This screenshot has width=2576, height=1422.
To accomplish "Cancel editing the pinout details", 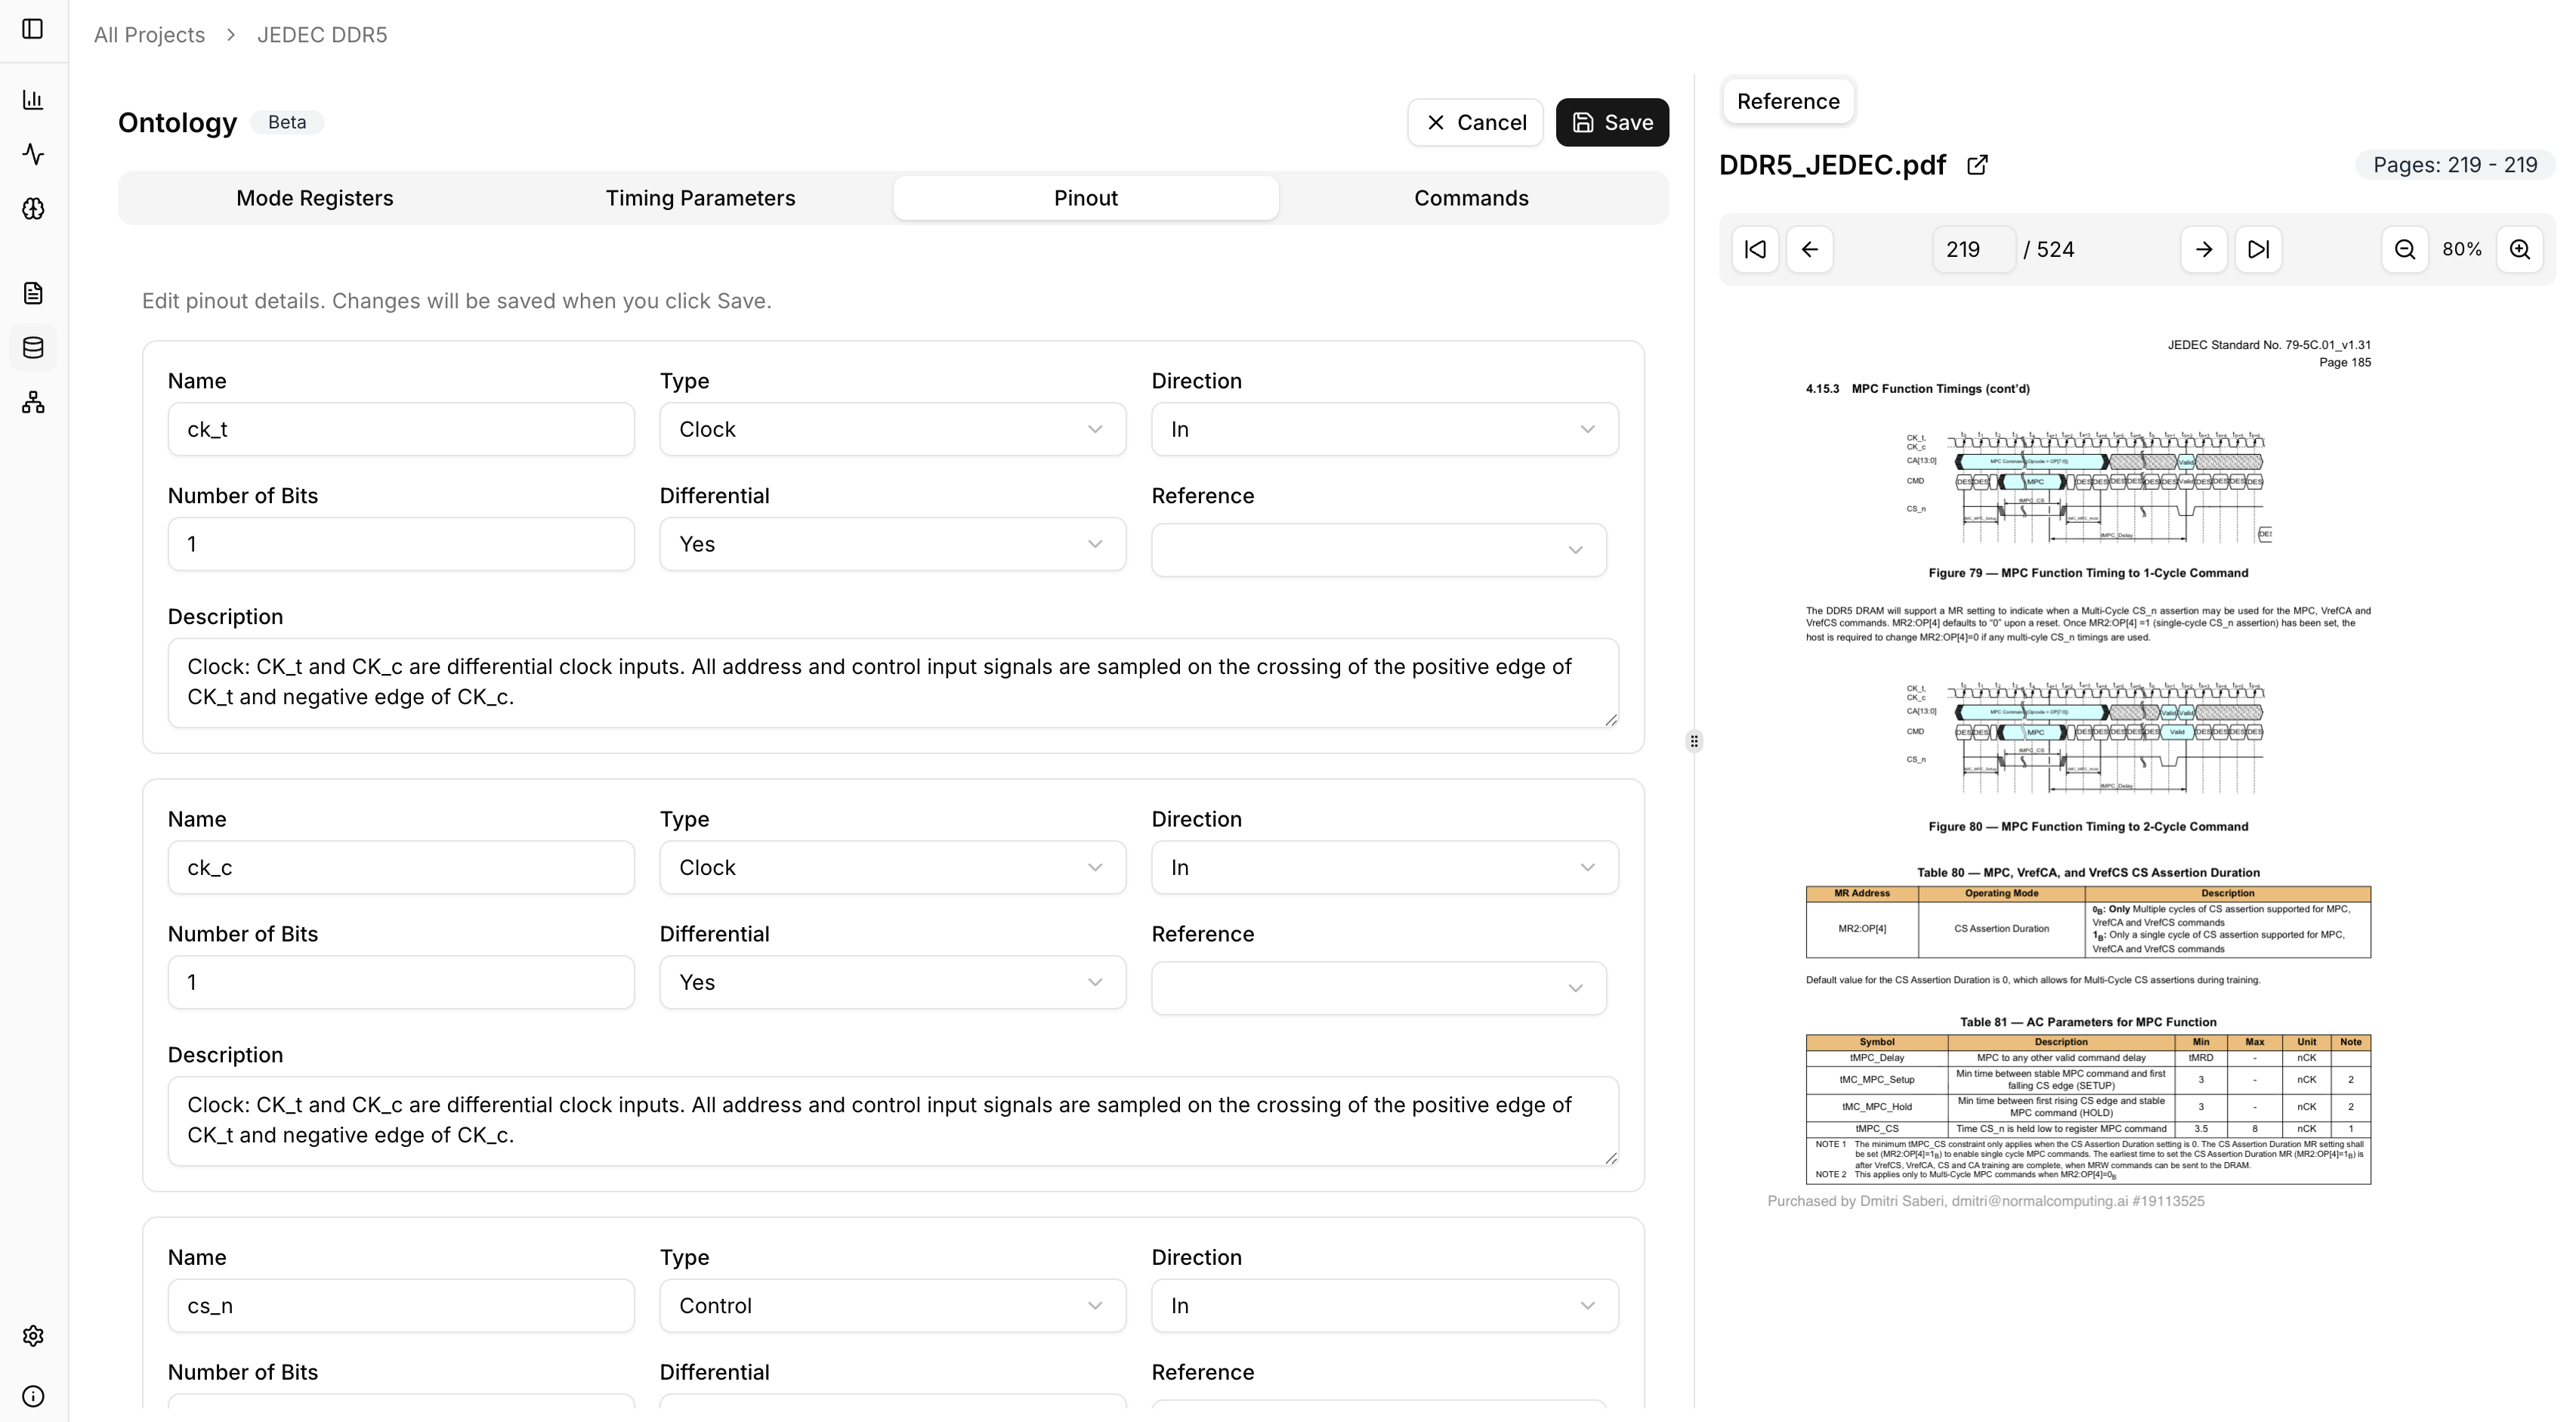I will coord(1475,122).
